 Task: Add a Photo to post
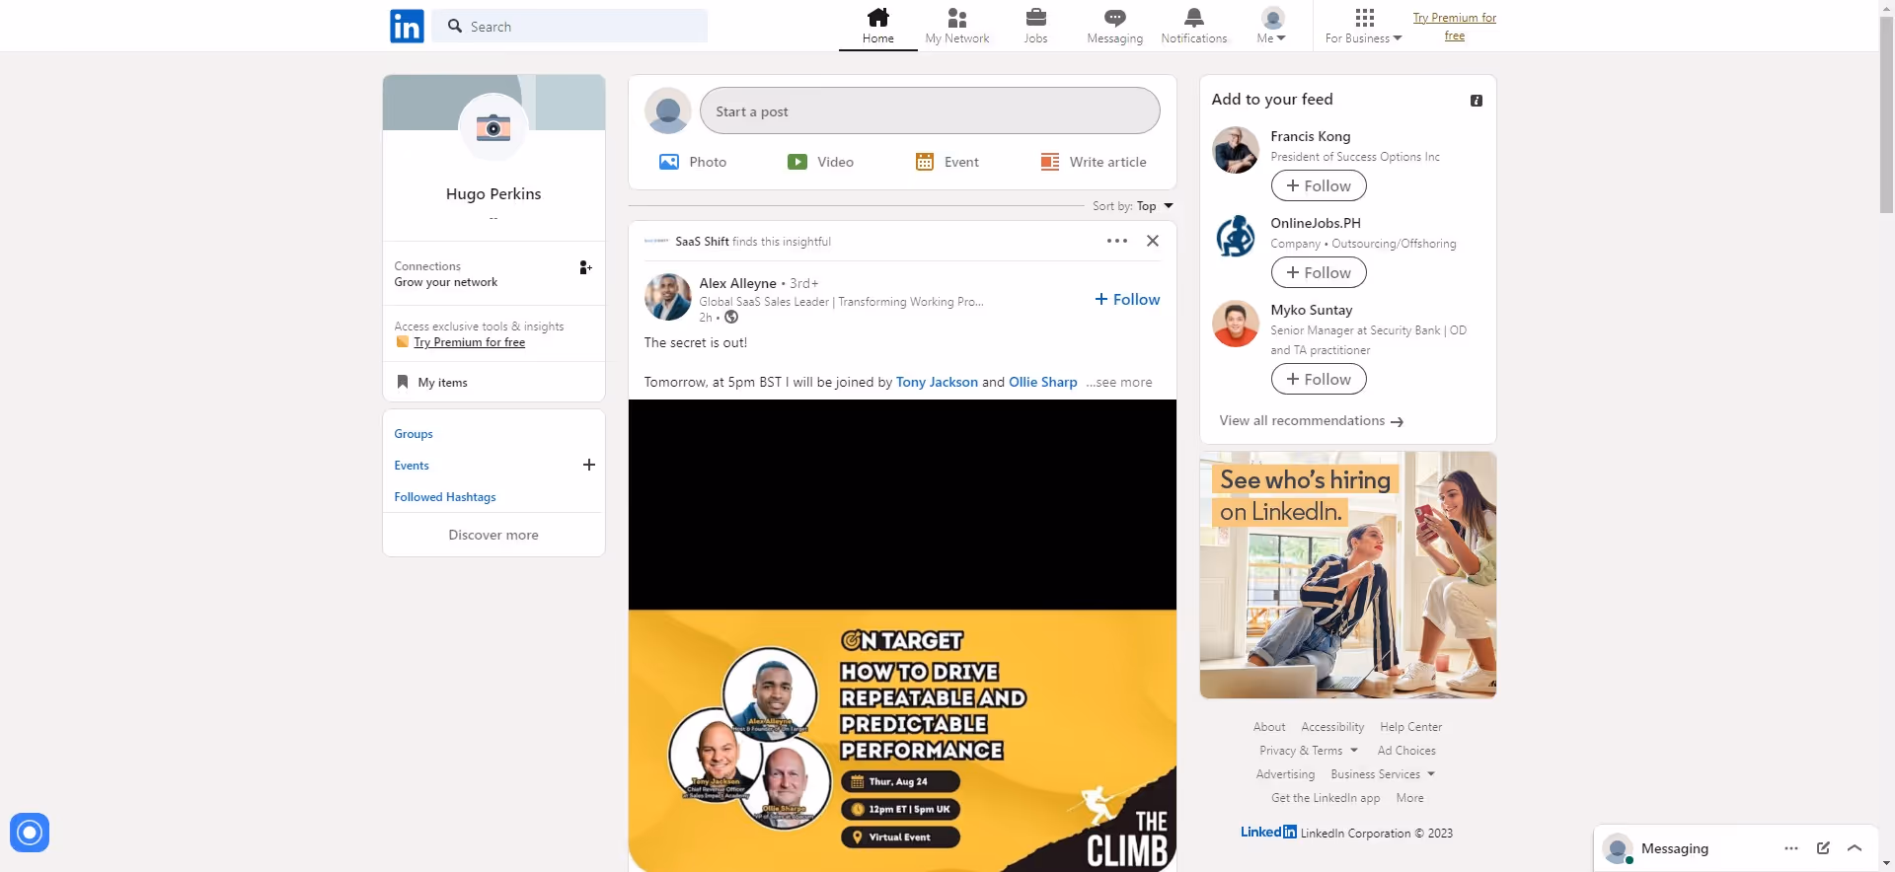(x=693, y=162)
